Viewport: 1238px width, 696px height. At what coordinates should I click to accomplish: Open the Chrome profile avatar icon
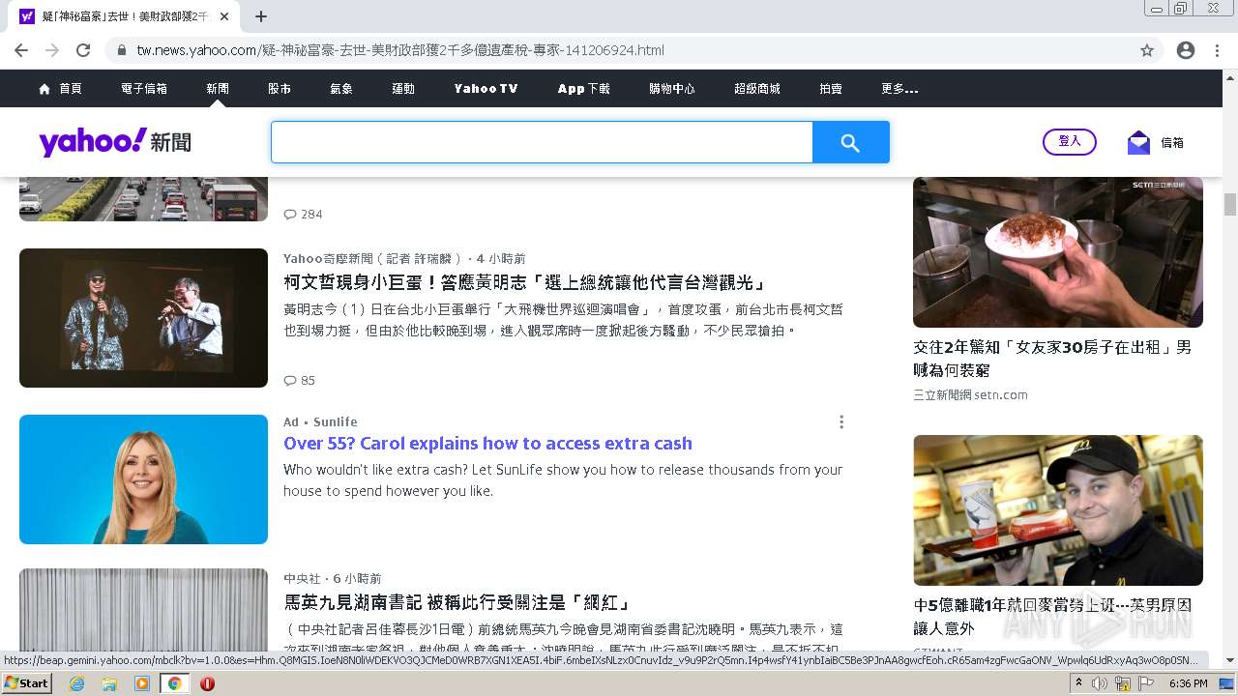(x=1186, y=50)
